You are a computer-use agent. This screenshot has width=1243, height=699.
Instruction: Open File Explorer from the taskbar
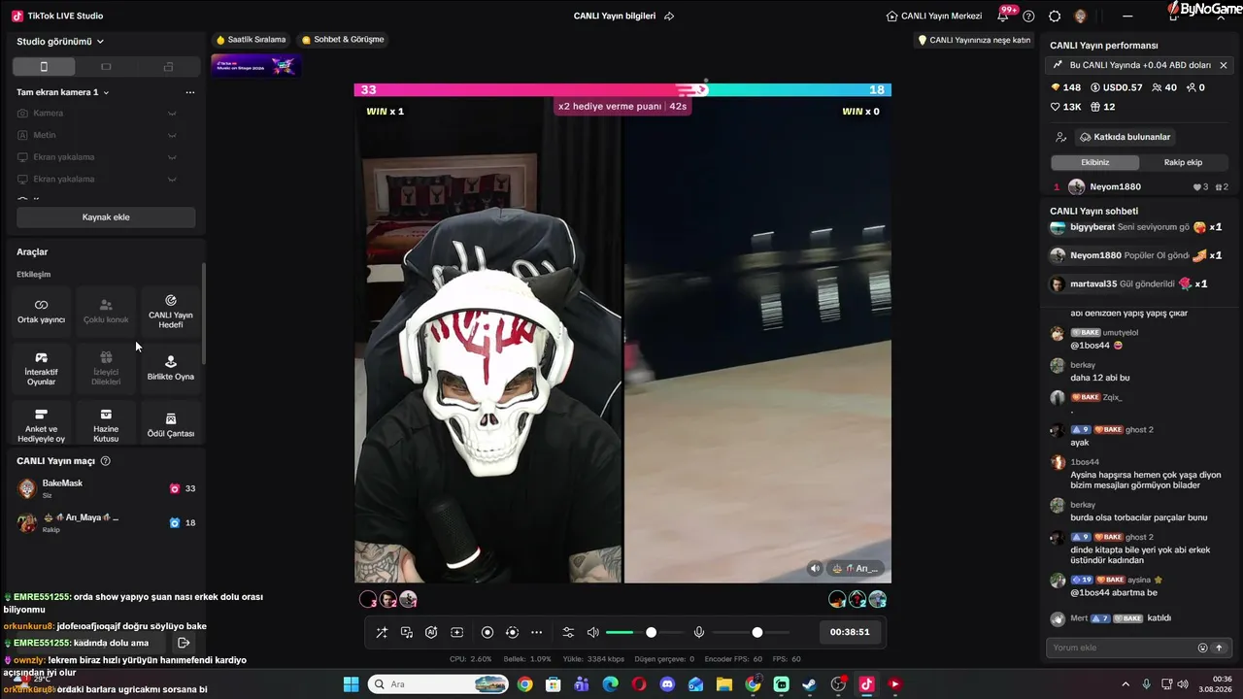tap(723, 684)
